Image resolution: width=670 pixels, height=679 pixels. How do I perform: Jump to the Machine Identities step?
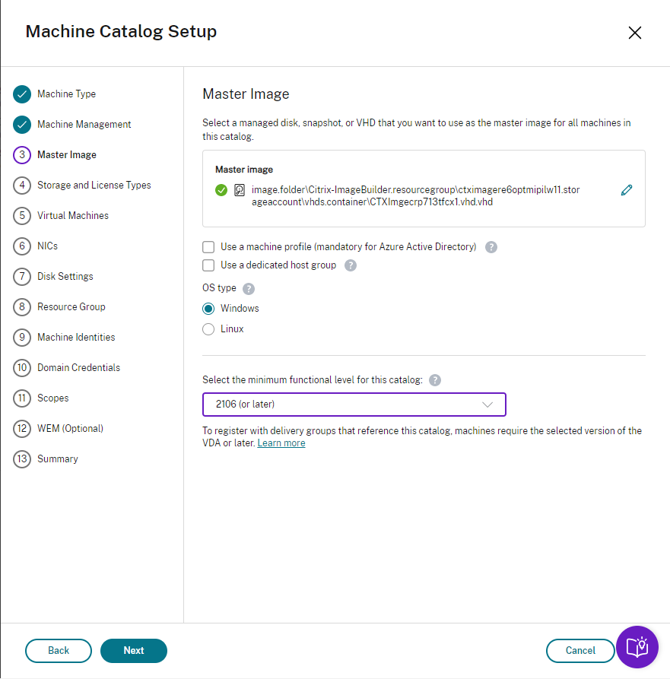76,338
